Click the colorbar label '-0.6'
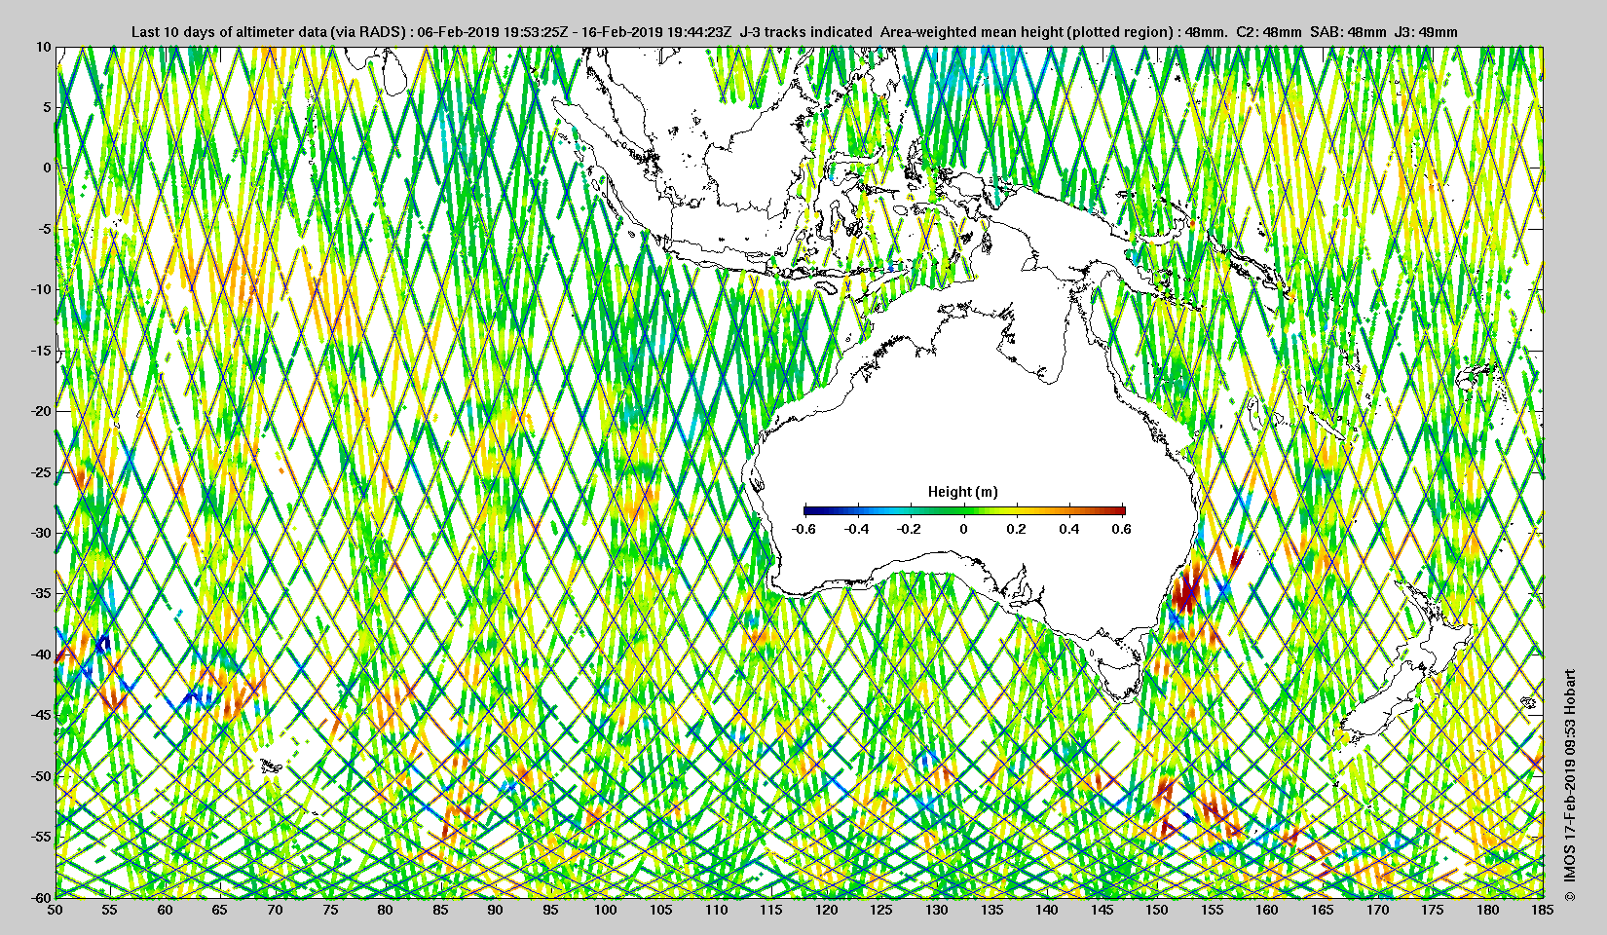The height and width of the screenshot is (935, 1607). pos(803,529)
